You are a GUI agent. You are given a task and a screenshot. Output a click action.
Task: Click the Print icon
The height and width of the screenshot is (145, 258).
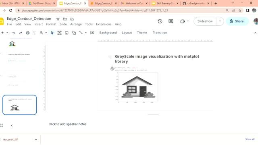point(27,33)
